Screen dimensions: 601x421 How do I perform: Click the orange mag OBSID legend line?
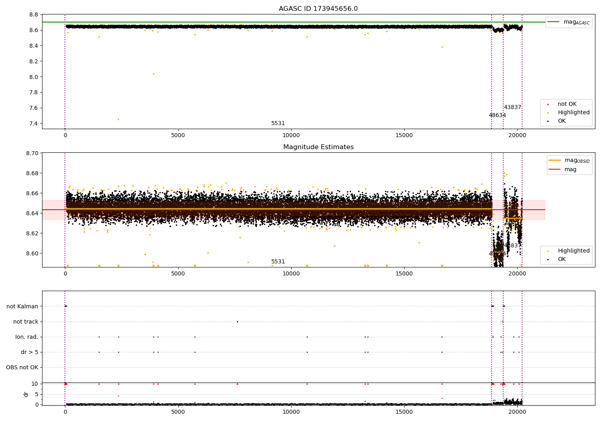[x=555, y=160]
